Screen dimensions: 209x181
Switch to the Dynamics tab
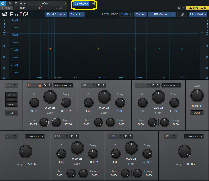76,14
